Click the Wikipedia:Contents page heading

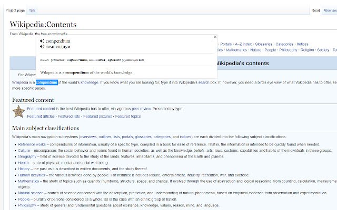click(43, 25)
